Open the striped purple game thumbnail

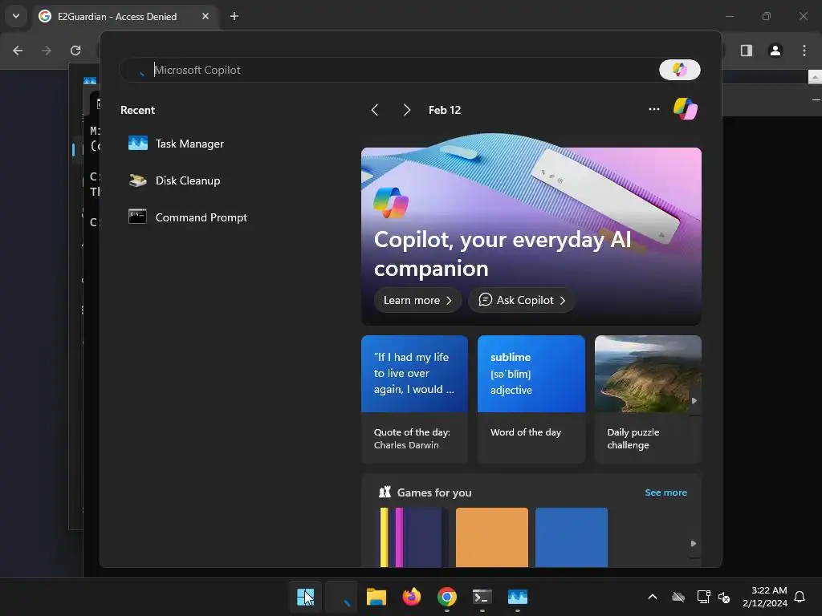[x=412, y=537]
